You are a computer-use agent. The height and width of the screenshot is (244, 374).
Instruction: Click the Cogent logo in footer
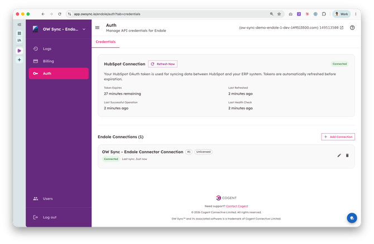(226, 198)
